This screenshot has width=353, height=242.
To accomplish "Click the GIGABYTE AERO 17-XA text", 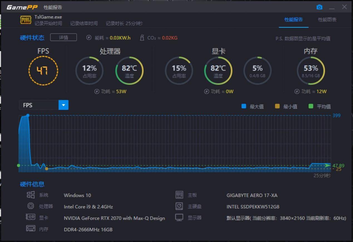I will pos(252,195).
